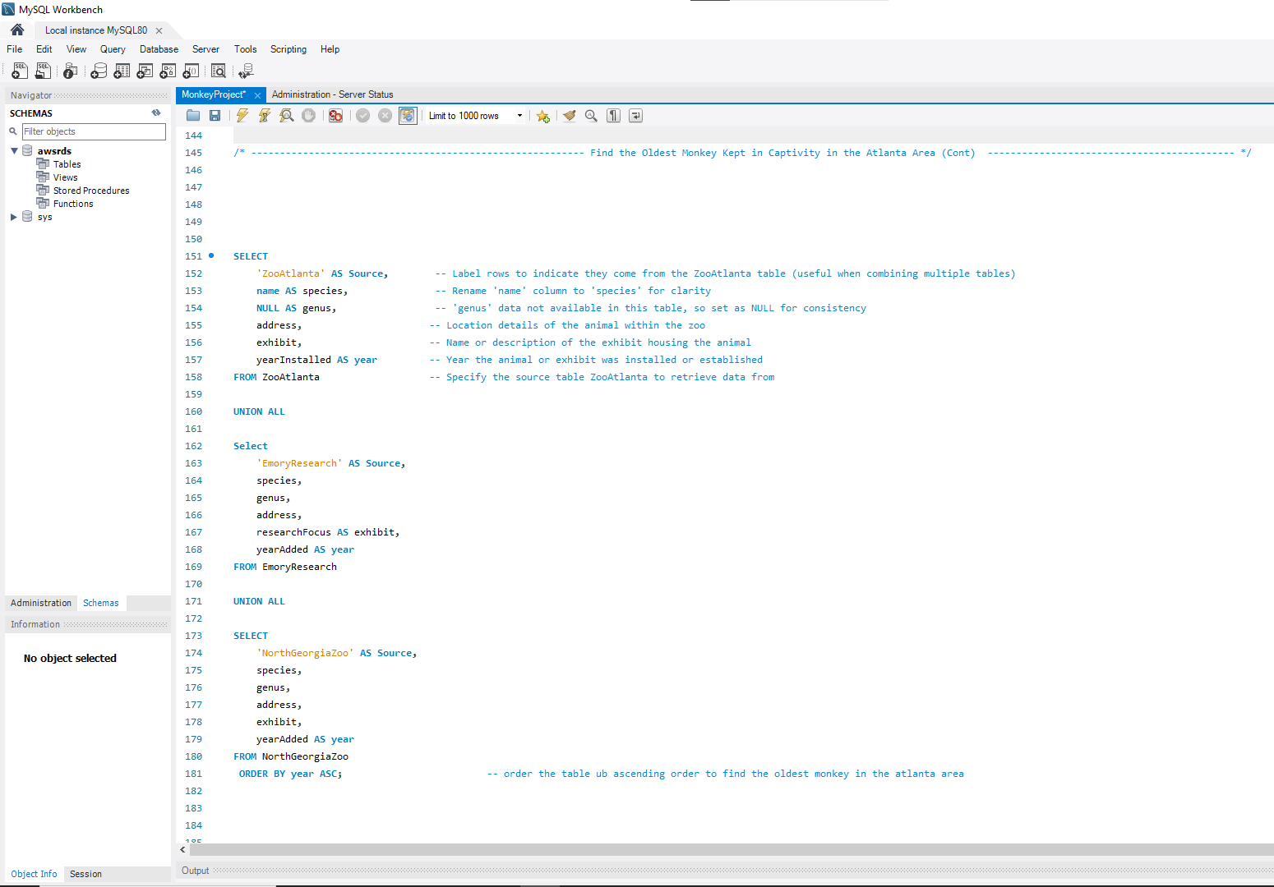The image size is (1274, 887).
Task: Save query as favorite snippet star
Action: [x=542, y=116]
